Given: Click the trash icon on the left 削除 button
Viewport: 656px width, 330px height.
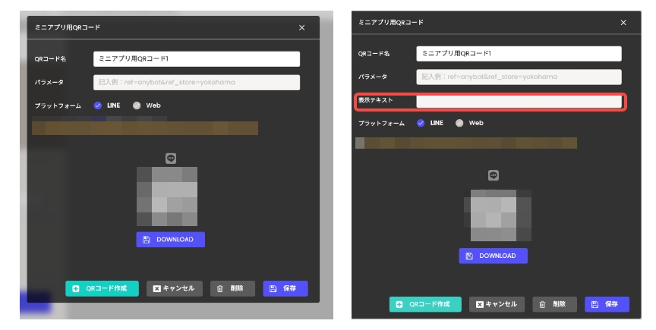Looking at the screenshot, I should (219, 288).
